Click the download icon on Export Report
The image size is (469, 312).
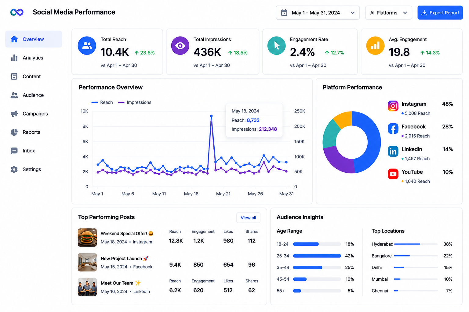tap(424, 13)
